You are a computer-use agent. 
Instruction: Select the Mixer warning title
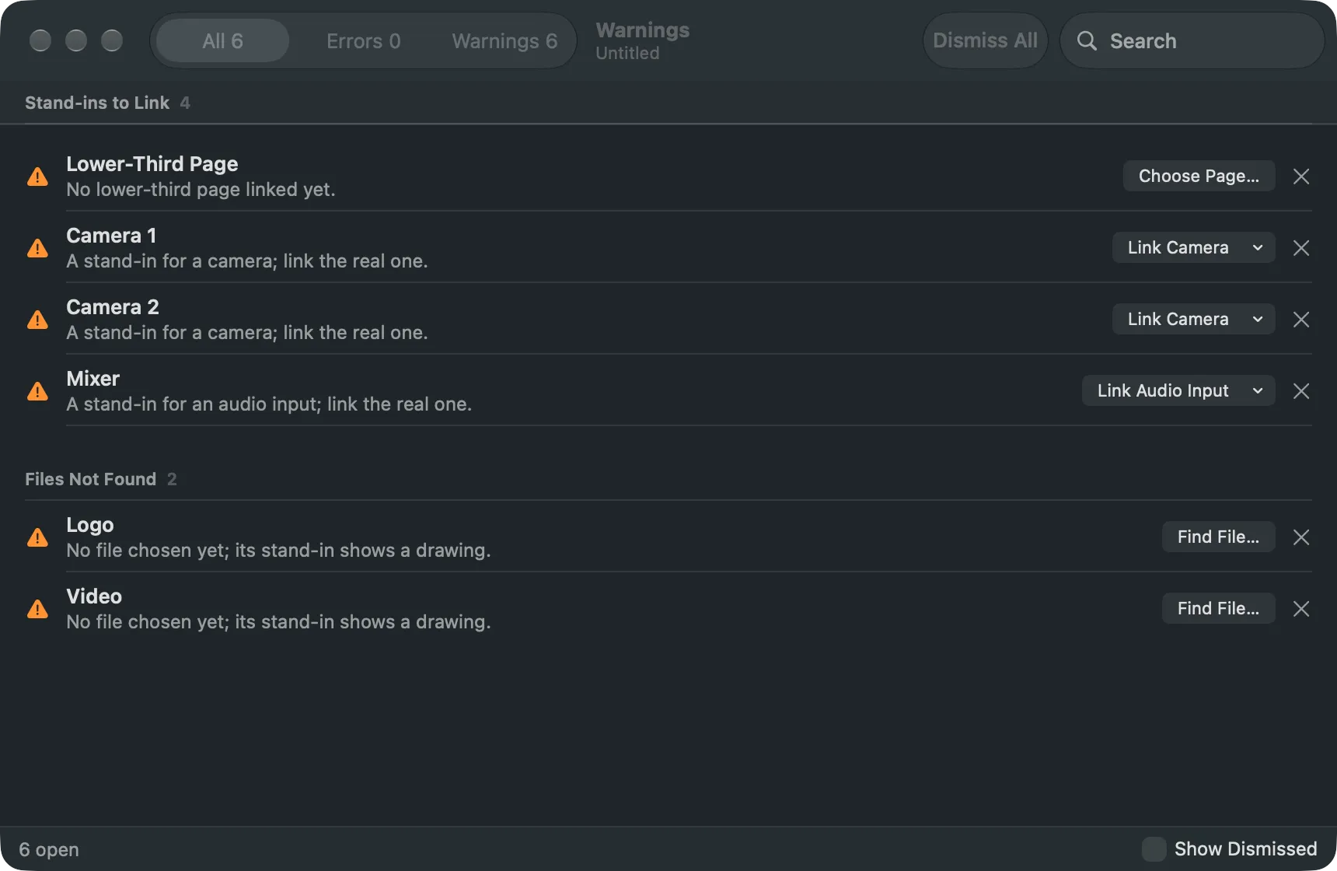[x=93, y=379]
